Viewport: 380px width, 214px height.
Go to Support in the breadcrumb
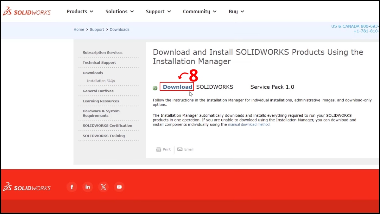[x=97, y=29]
